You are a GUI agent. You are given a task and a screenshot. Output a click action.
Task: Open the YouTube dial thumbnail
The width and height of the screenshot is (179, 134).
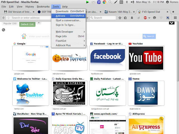pyautogui.click(x=146, y=58)
